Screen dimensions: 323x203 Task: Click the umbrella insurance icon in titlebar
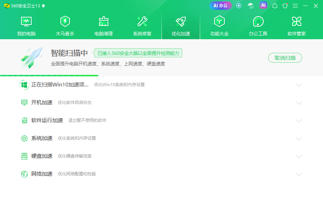pyautogui.click(x=251, y=5)
